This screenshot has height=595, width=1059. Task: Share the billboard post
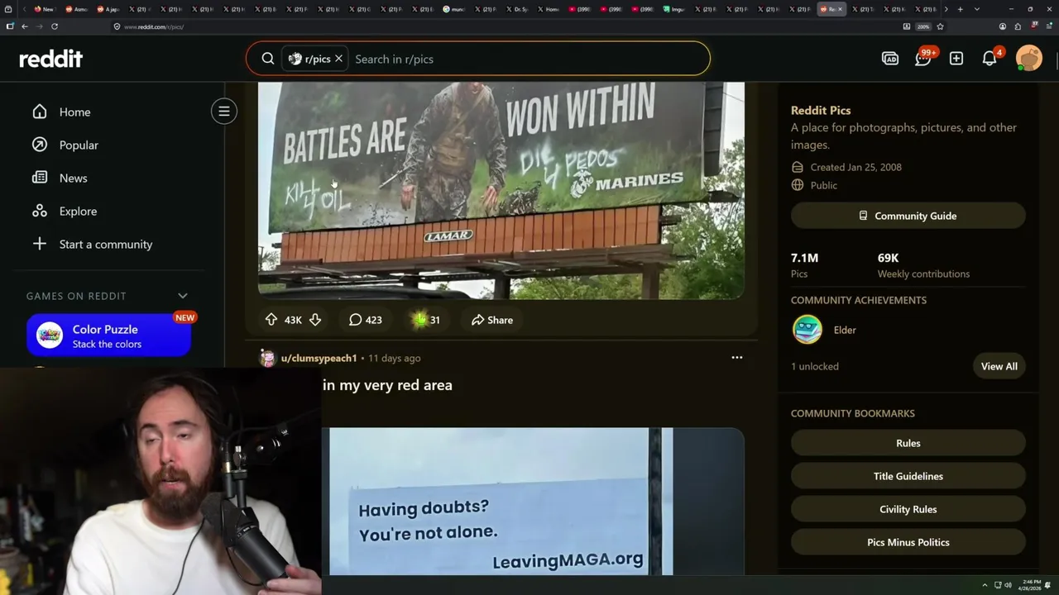[x=492, y=320]
